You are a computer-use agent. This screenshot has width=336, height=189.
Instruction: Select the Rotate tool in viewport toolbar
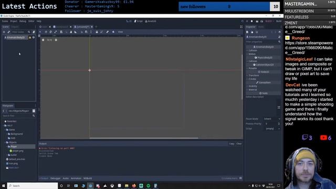51,32
